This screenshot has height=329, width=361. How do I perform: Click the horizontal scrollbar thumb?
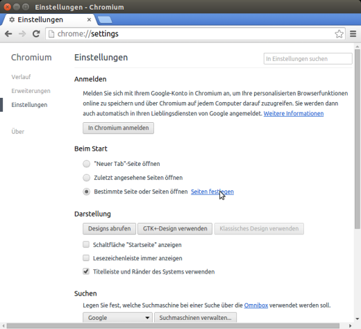click(173, 326)
